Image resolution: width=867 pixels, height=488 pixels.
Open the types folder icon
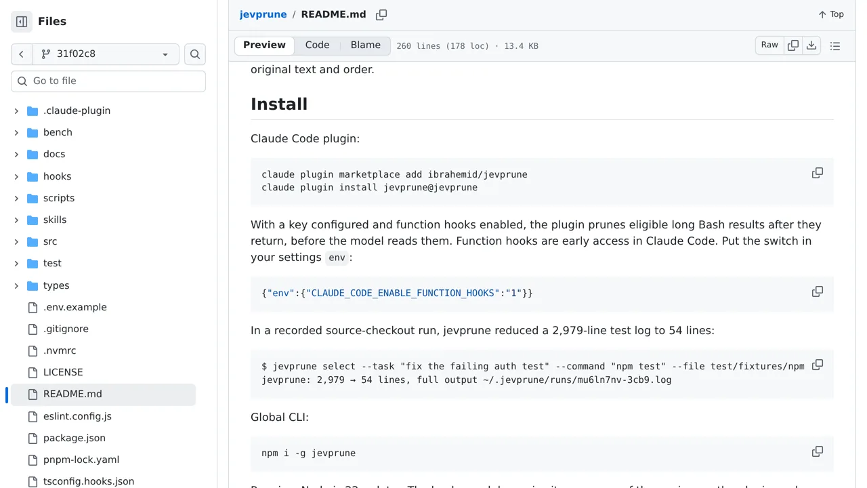(33, 285)
